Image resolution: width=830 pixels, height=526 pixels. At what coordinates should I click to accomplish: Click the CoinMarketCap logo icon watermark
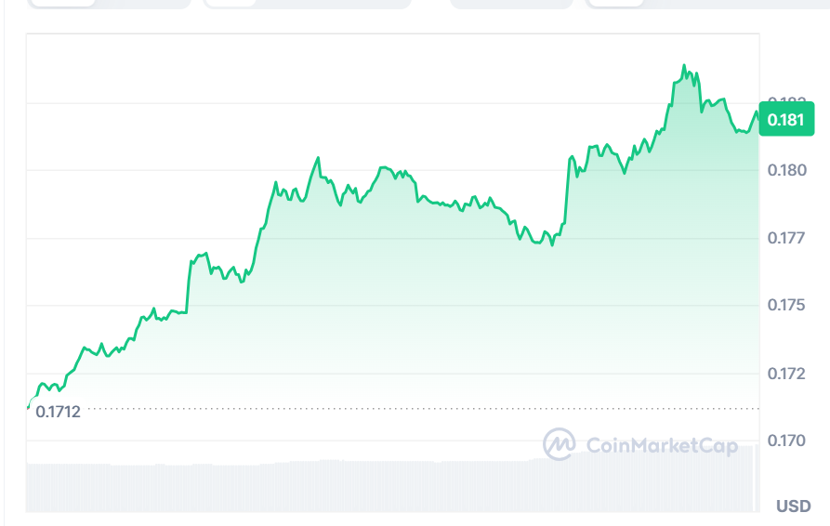click(x=559, y=444)
